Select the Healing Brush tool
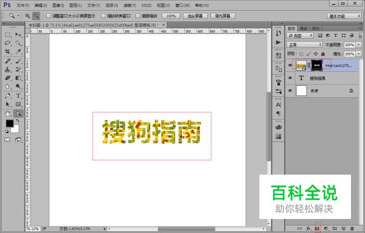 click(x=7, y=61)
